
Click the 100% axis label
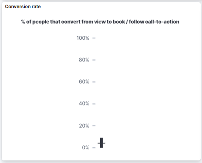click(x=83, y=38)
